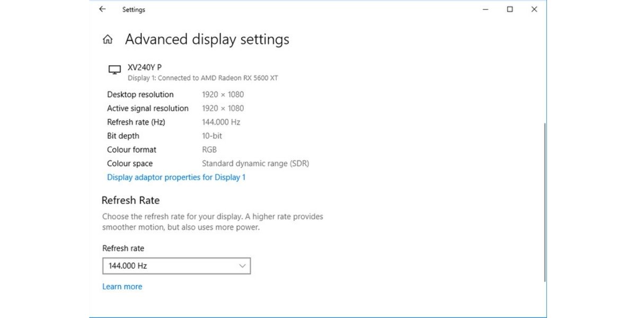
Task: Click the Learn more link
Action: point(122,286)
